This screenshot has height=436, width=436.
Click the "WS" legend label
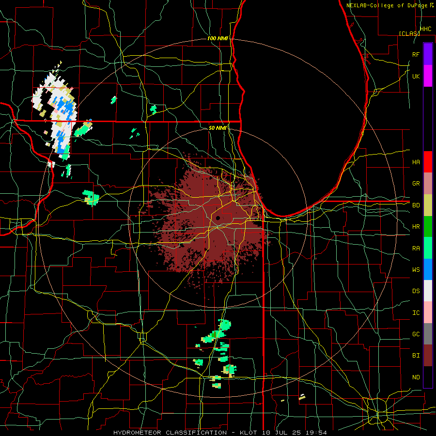pos(416,269)
